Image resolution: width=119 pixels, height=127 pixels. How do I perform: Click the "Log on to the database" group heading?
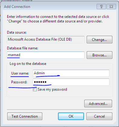[28, 64]
